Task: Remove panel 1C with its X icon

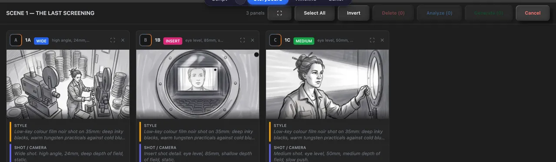Action: [x=382, y=40]
